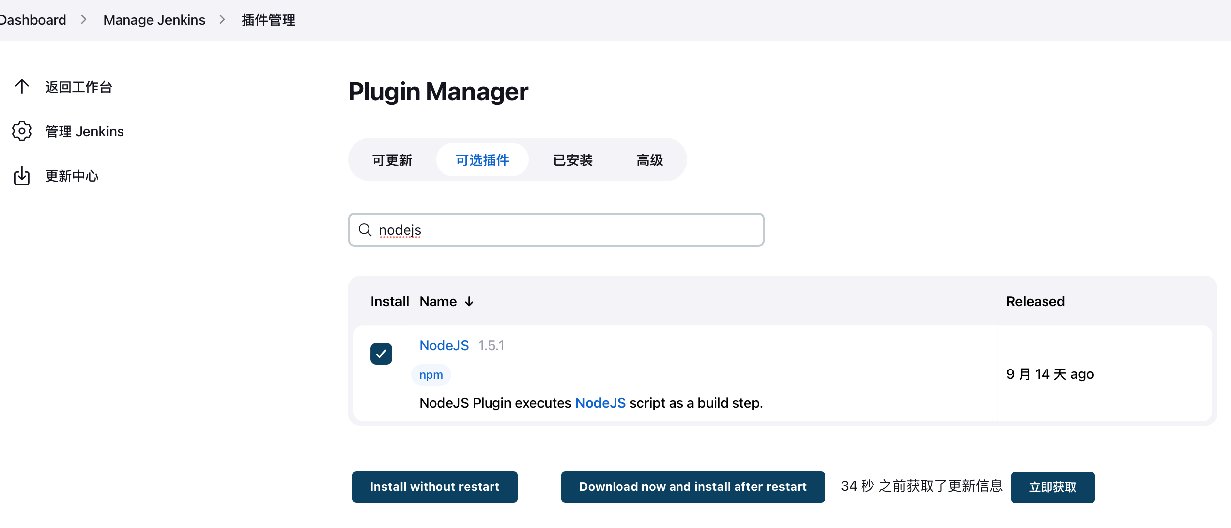Image resolution: width=1231 pixels, height=528 pixels.
Task: Click the gear icon for 管理 Jenkins
Action: 22,131
